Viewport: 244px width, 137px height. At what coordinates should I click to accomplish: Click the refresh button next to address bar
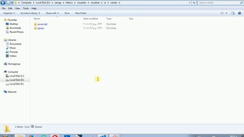194,3
